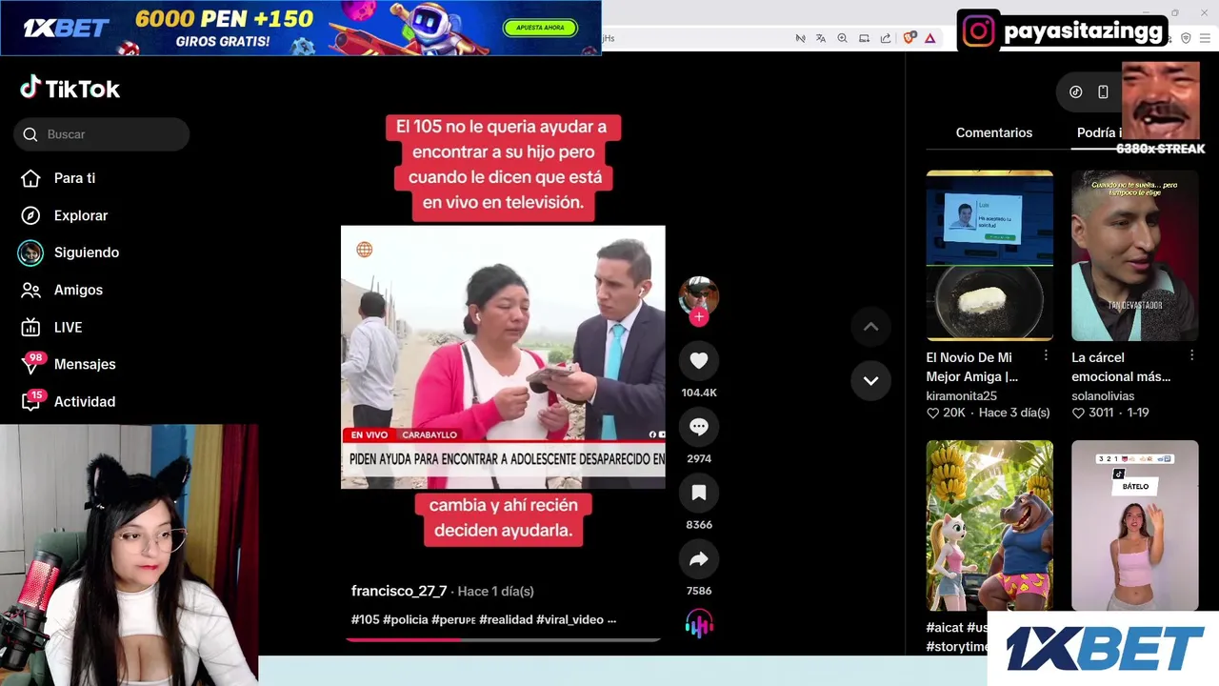Open the #viral_video hashtag
This screenshot has height=686, width=1219.
[570, 619]
